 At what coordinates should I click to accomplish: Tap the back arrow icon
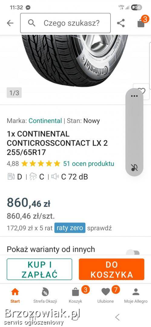point(10,23)
